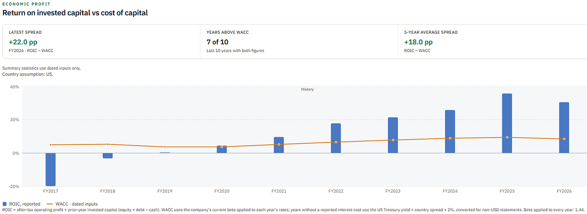
Task: Click the FY2017 ROIC bar
Action: coord(50,169)
